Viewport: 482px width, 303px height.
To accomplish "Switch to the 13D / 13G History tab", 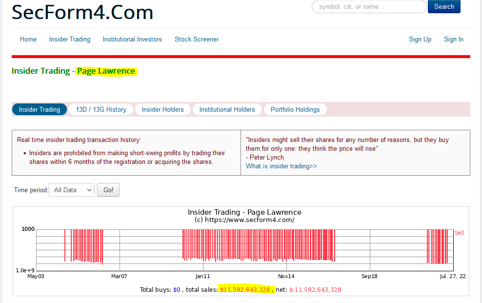I will click(x=101, y=110).
